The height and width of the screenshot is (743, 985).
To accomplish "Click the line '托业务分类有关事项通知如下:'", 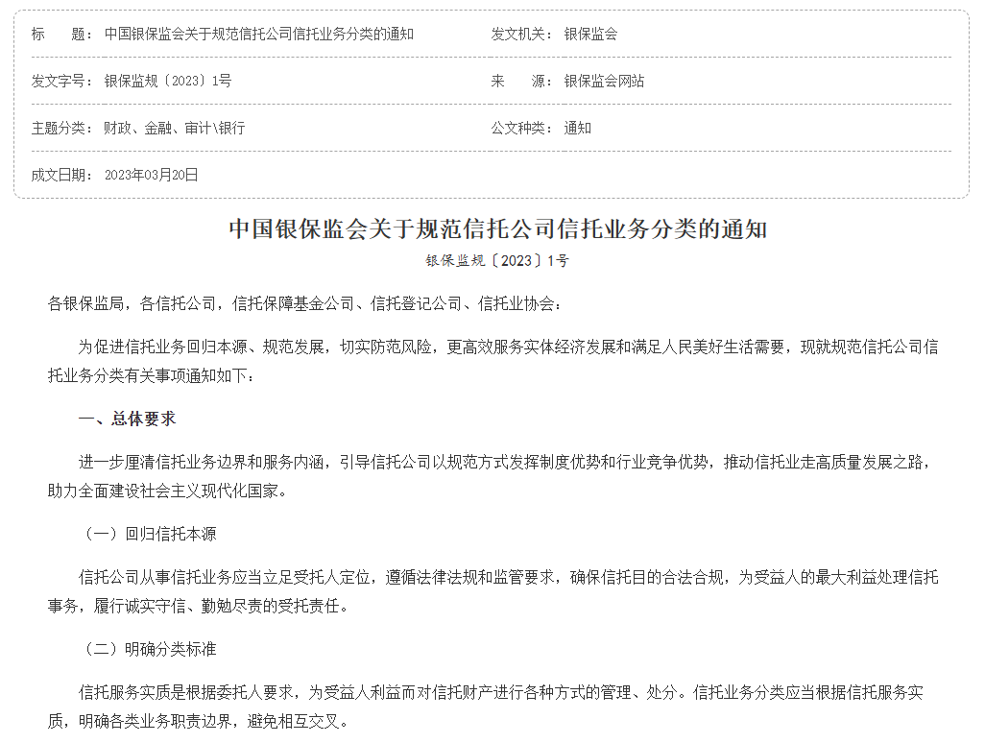I will click(152, 376).
